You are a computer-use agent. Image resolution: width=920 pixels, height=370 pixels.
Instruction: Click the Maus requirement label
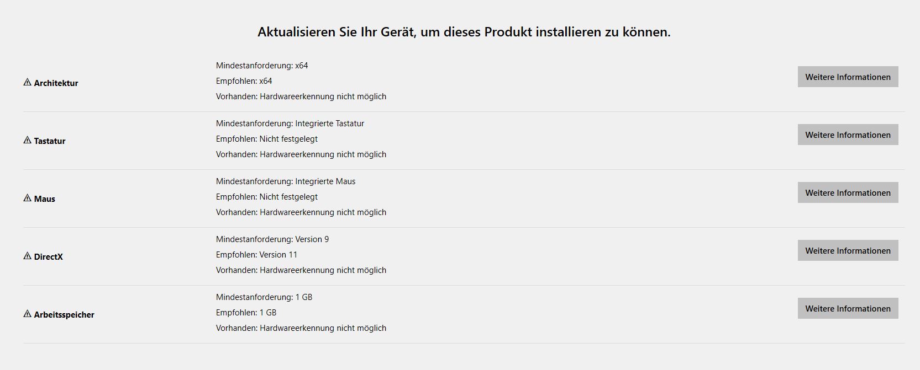[x=44, y=199]
